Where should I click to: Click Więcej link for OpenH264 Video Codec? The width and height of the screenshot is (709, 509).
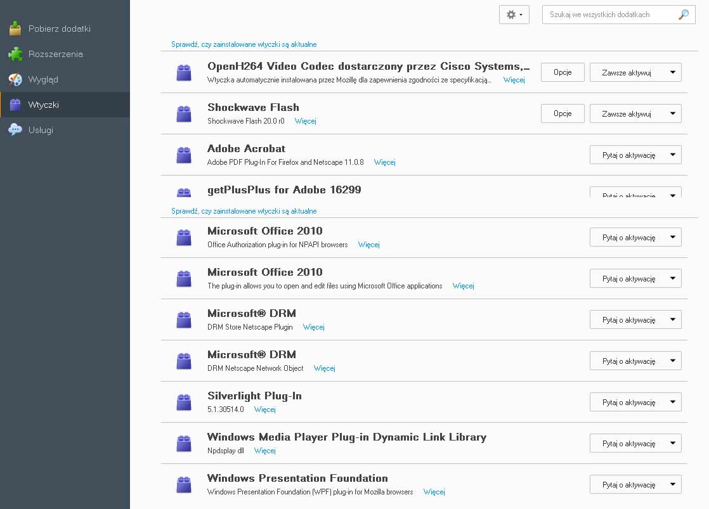point(514,80)
